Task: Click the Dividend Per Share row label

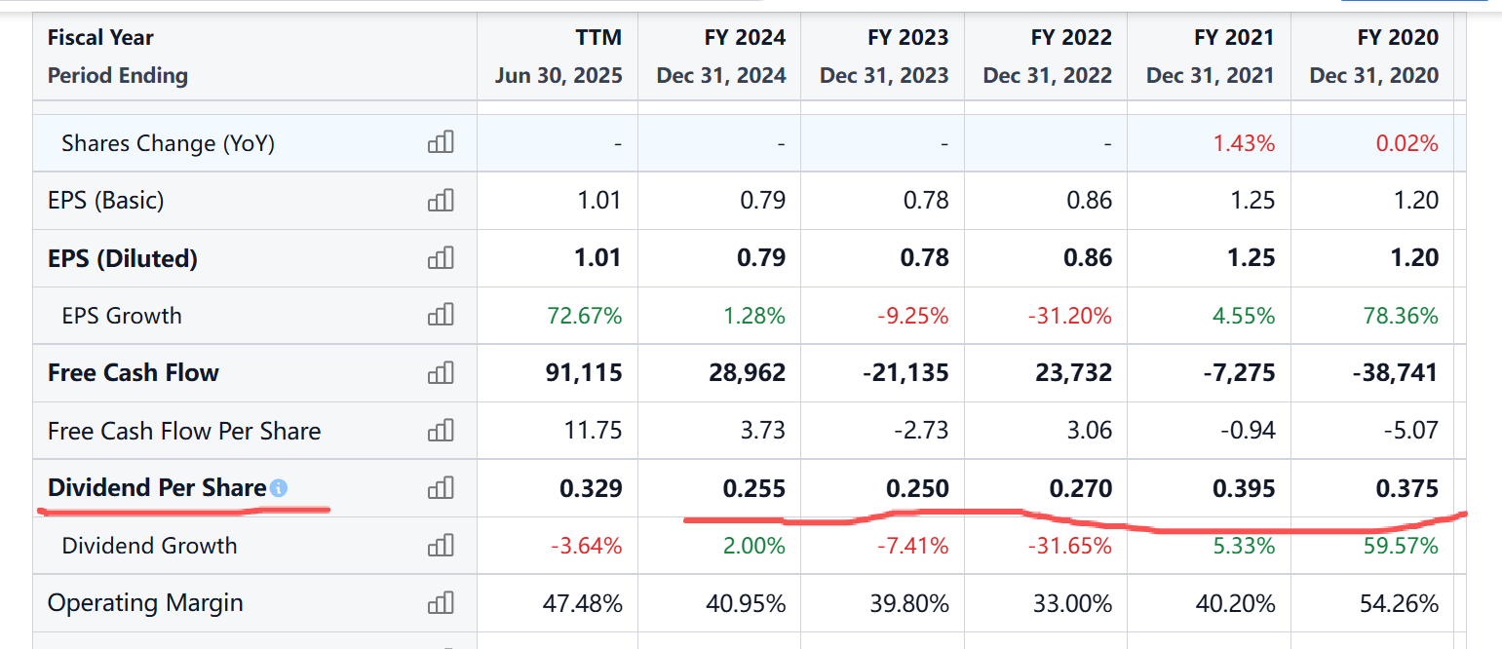Action: 157,487
